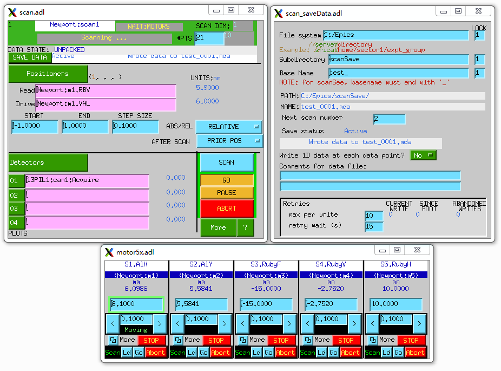Image resolution: width=501 pixels, height=371 pixels.
Task: Click Go under S2.AlY motor
Action: click(203, 353)
